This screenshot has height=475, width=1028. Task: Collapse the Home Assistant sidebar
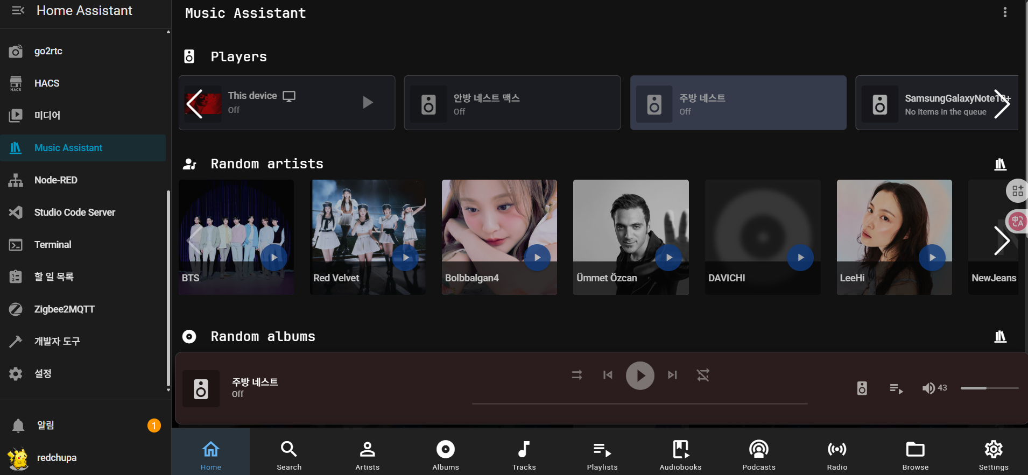click(x=18, y=11)
